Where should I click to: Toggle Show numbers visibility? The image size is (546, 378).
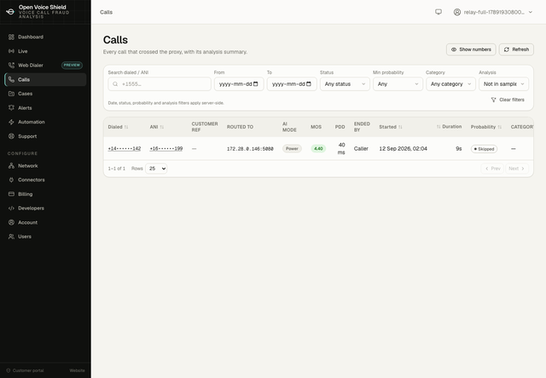[x=471, y=49]
